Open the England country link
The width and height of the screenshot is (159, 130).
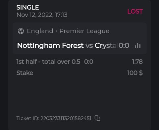[40, 31]
